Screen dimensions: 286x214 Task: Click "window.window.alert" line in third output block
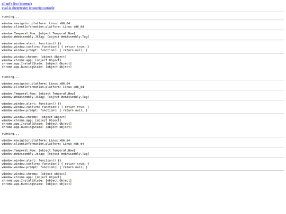point(32,160)
